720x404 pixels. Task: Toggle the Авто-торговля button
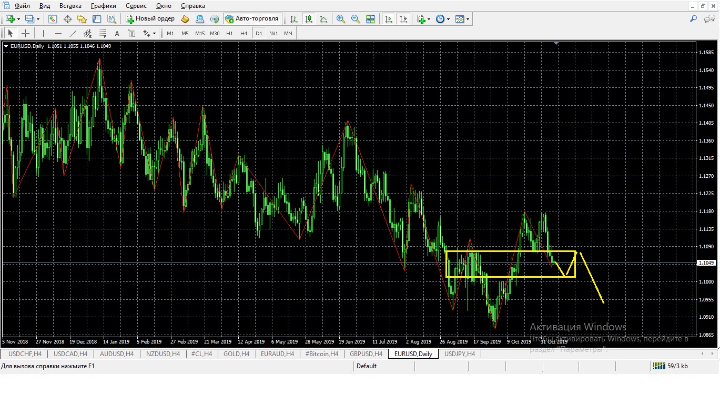(x=252, y=19)
